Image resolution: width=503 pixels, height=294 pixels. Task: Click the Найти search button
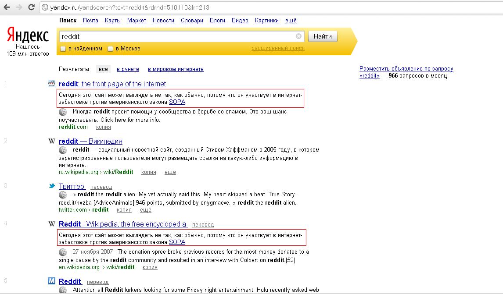point(323,36)
